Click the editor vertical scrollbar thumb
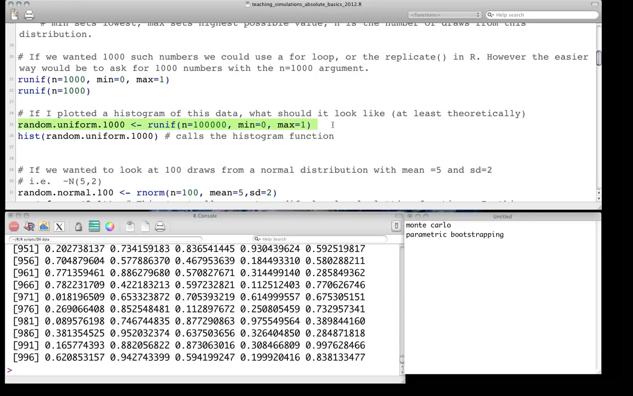 tap(598, 57)
